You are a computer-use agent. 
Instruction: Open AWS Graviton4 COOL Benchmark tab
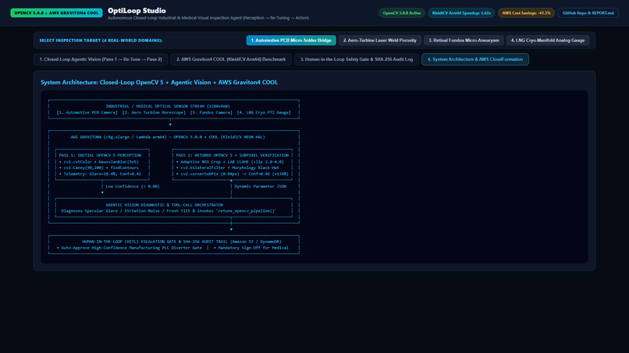[231, 59]
